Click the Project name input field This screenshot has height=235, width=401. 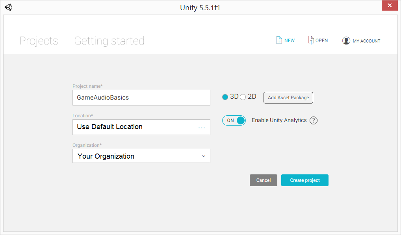pos(141,98)
